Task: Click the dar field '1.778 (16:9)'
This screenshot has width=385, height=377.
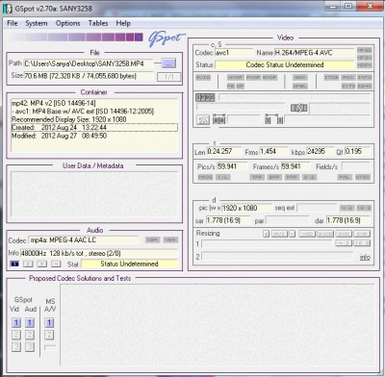Action: coord(348,220)
